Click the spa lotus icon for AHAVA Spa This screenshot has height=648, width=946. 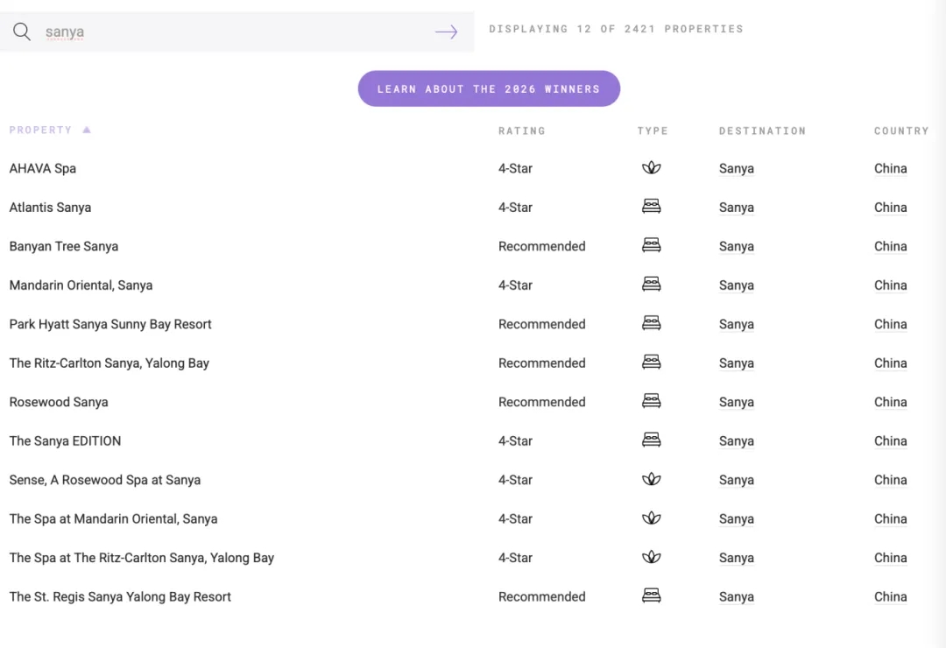[651, 168]
